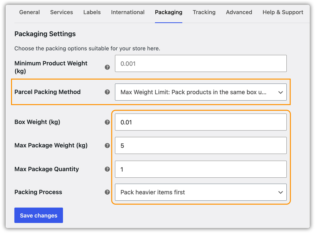View help for Max Package Weight
The image size is (315, 233).
tap(107, 146)
